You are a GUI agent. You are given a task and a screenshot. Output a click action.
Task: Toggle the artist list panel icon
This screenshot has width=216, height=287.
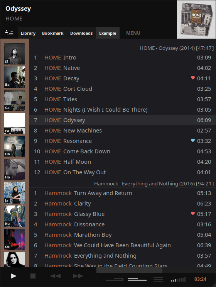click(x=9, y=33)
